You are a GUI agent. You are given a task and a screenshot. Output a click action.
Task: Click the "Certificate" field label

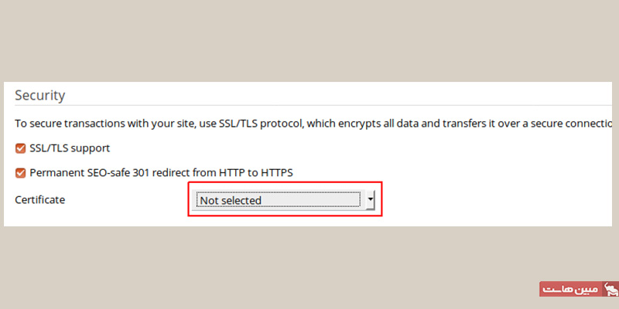tap(40, 199)
